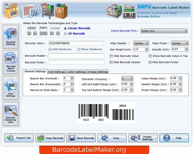Open the Align Footer dropdown
The width and height of the screenshot is (193, 154).
[x=180, y=43]
